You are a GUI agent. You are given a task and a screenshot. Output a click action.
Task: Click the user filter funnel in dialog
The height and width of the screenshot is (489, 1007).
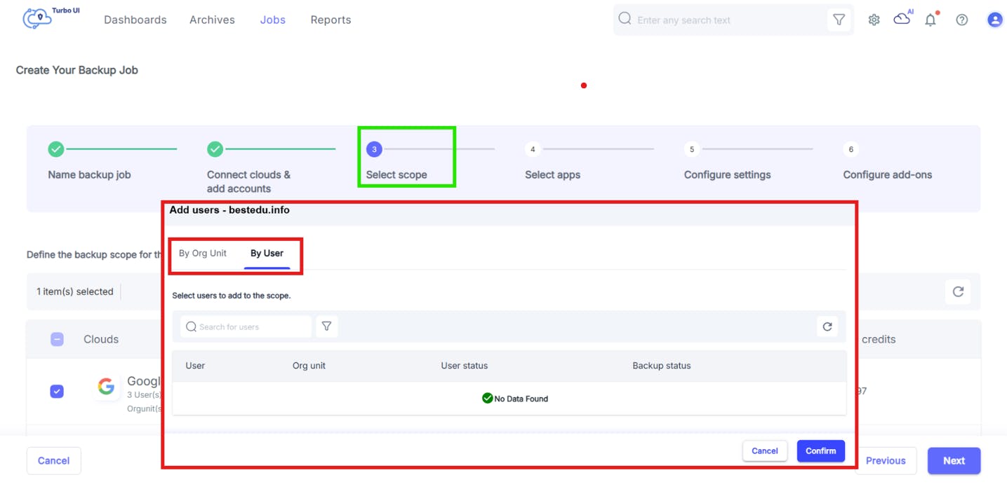tap(326, 326)
